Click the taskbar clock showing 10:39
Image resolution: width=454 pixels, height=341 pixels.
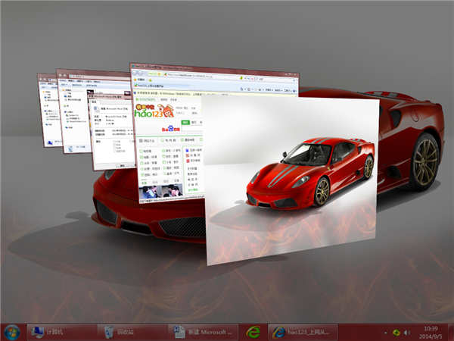pos(428,327)
